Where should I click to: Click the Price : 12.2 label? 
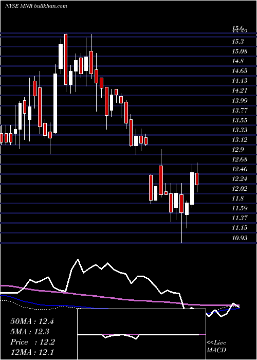[32, 342]
